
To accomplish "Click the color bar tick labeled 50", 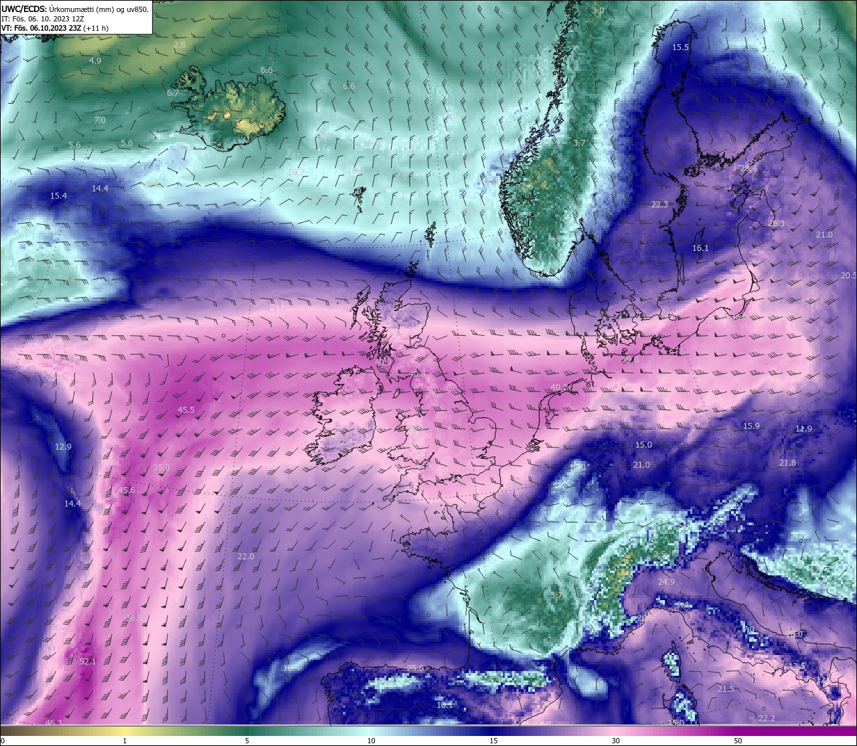I will (738, 741).
